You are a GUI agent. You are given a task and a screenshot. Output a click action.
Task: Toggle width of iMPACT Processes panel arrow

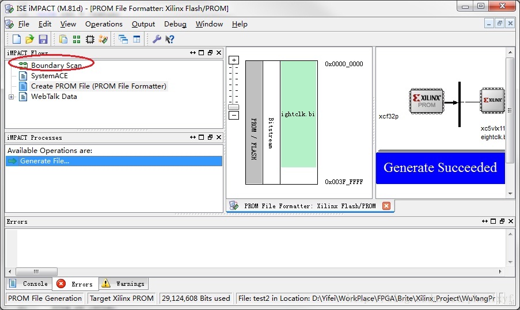193,137
